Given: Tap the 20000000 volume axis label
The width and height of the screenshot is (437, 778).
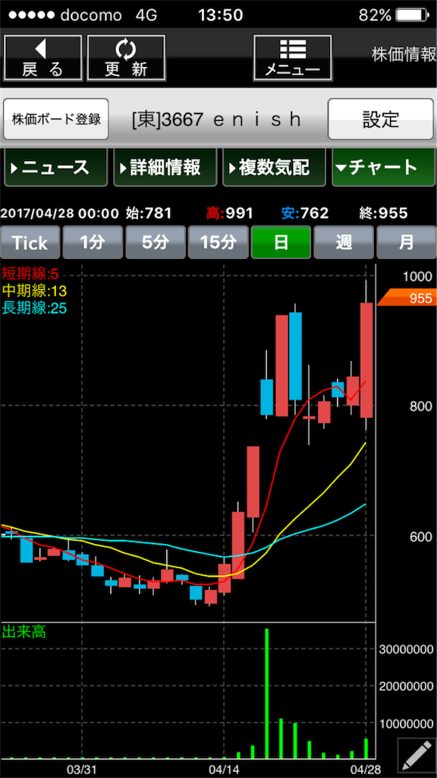Looking at the screenshot, I should pyautogui.click(x=407, y=686).
